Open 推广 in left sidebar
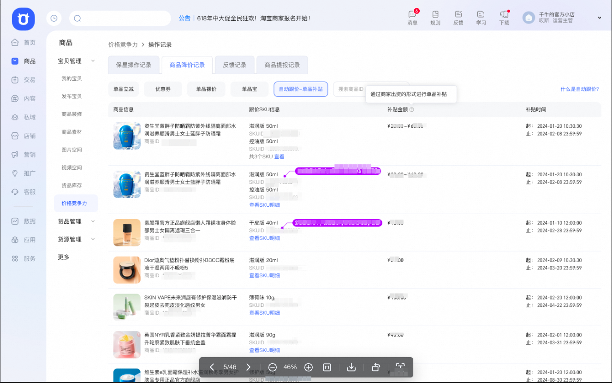Screen dimensions: 612x383 click(x=23, y=173)
